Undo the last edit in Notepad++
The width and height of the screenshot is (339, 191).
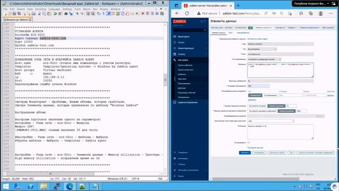click(x=55, y=14)
